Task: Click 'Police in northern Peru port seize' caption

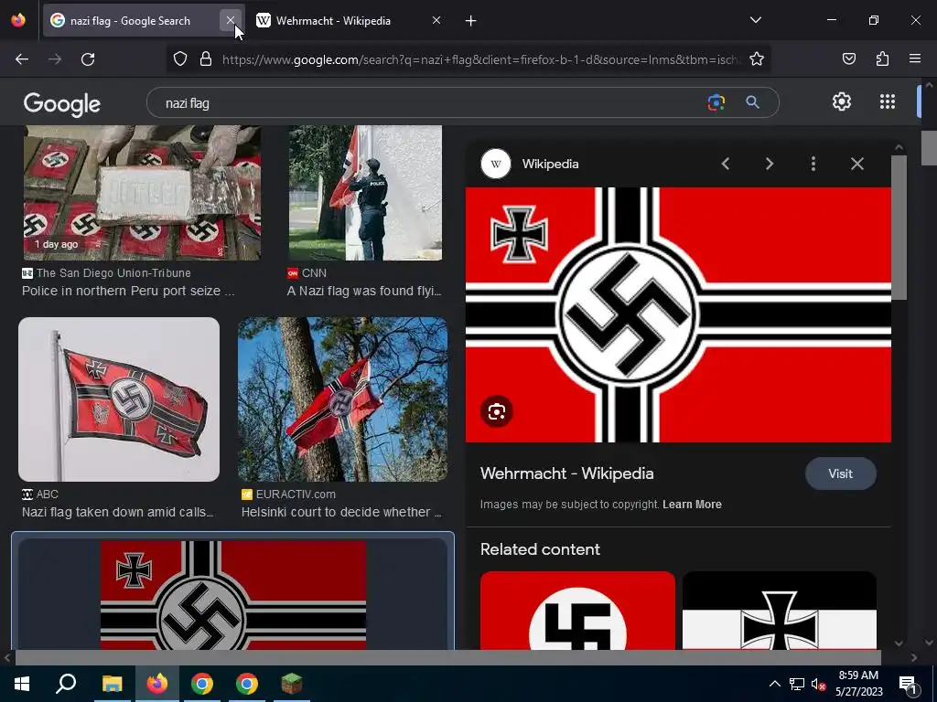Action: pos(128,292)
